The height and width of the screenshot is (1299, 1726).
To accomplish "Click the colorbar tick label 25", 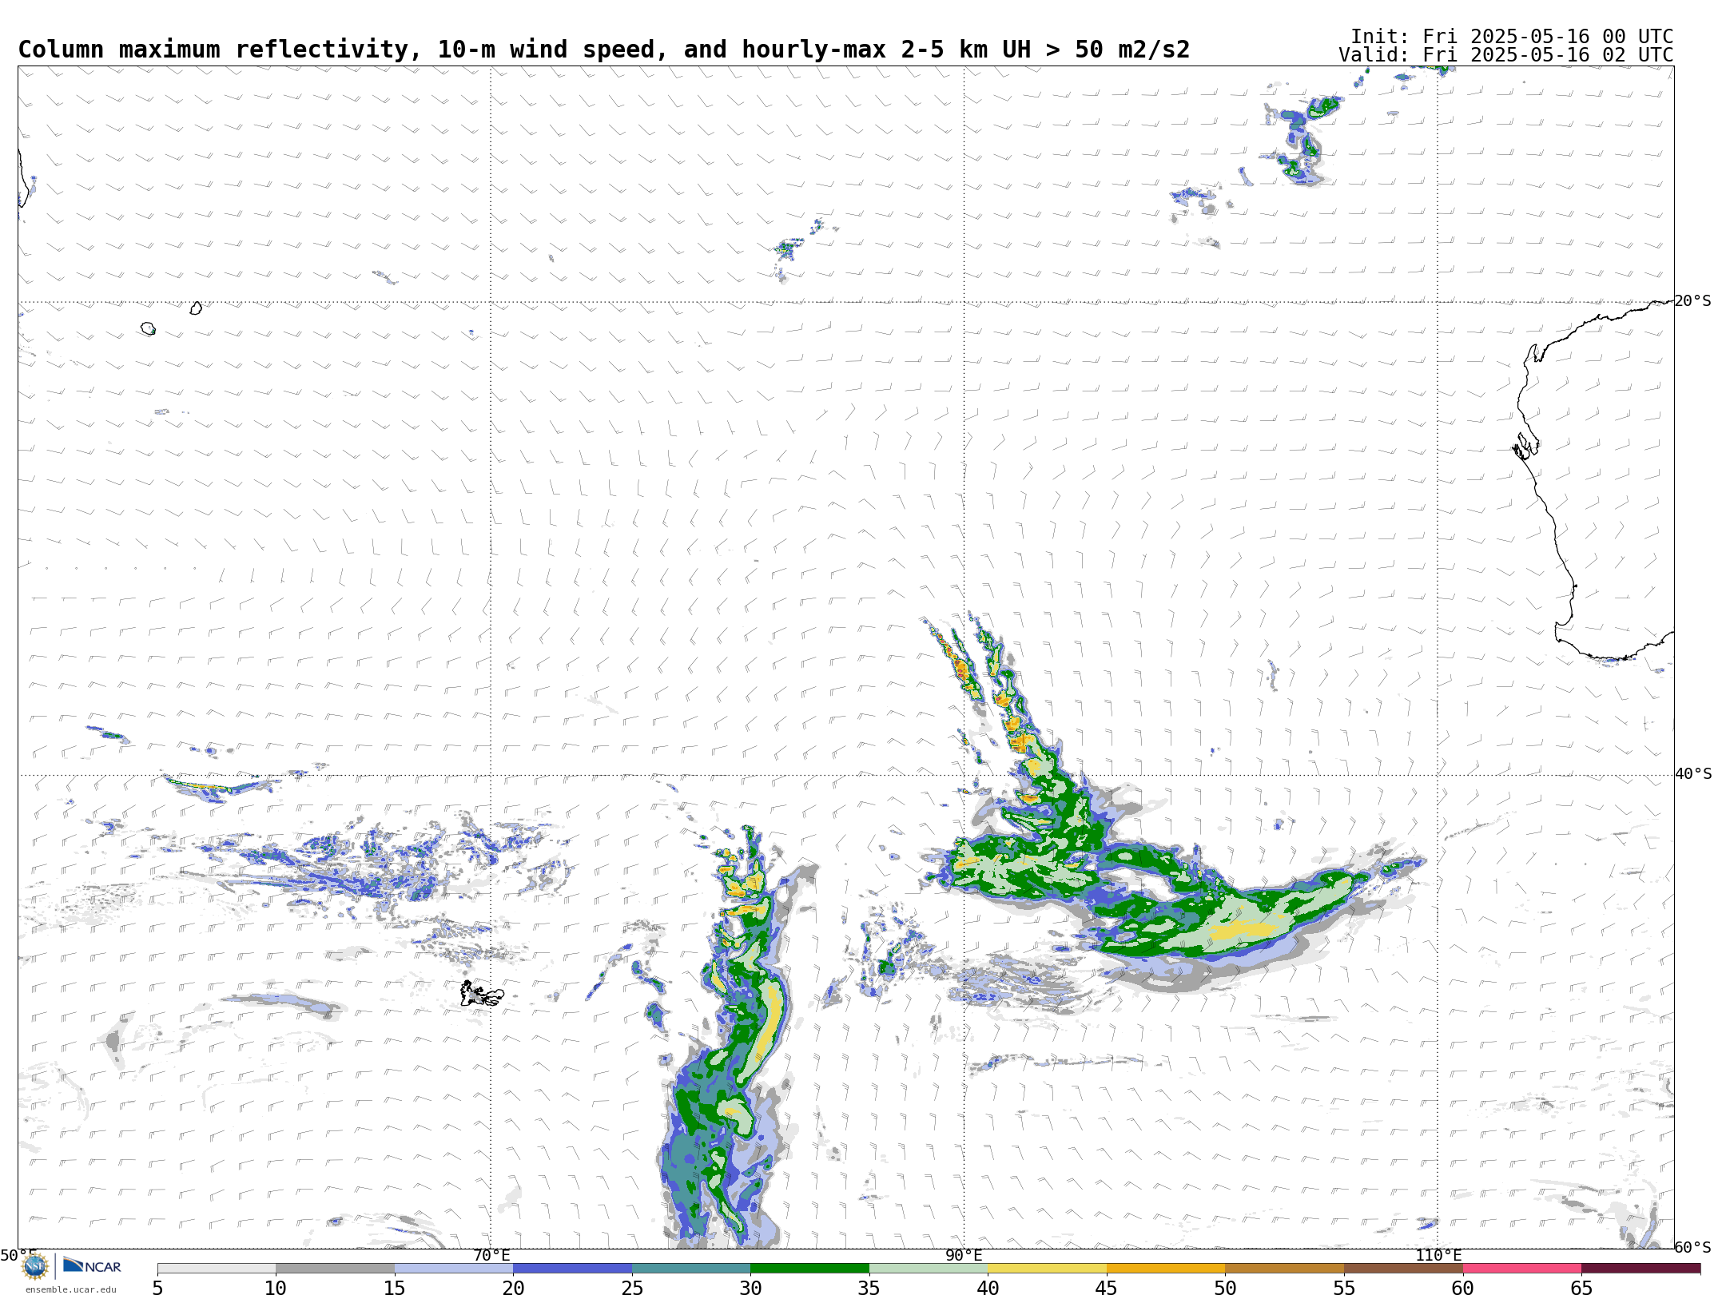I will (x=632, y=1288).
